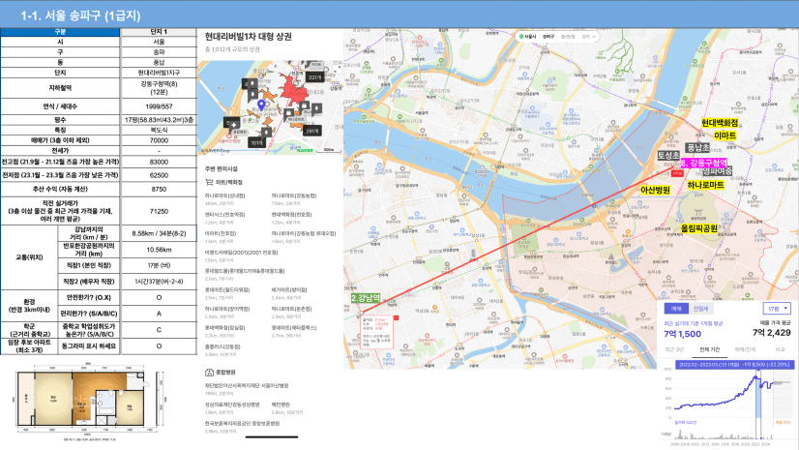Click the 올림픽공원 yellow map label

pyautogui.click(x=698, y=228)
